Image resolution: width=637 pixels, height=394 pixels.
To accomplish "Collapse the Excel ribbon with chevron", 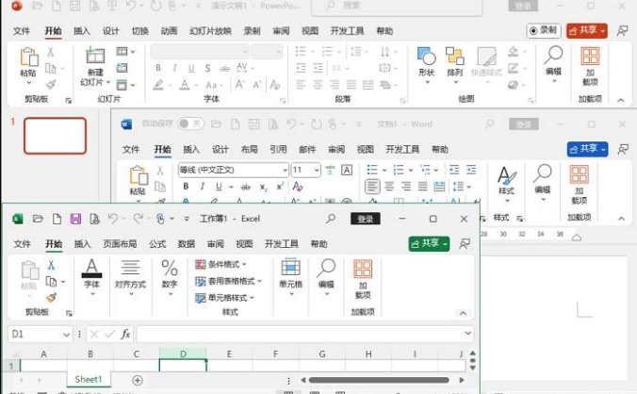I will 463,313.
